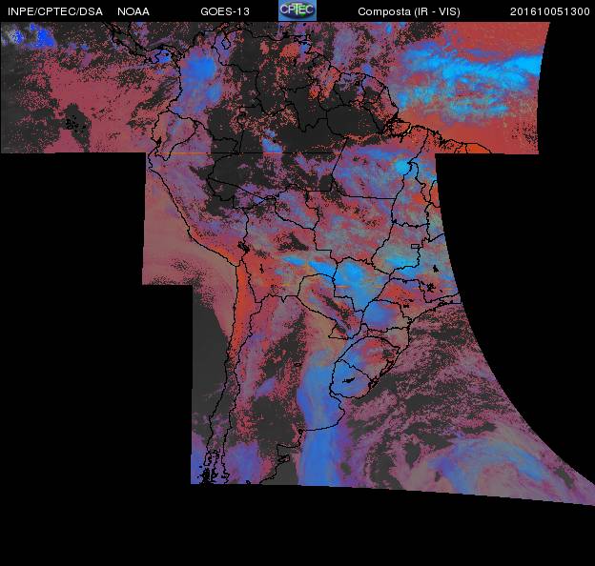Image resolution: width=595 pixels, height=566 pixels.
Task: Select the GOES-13 satellite label
Action: tap(225, 11)
